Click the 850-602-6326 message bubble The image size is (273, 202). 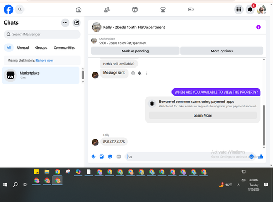[114, 142]
